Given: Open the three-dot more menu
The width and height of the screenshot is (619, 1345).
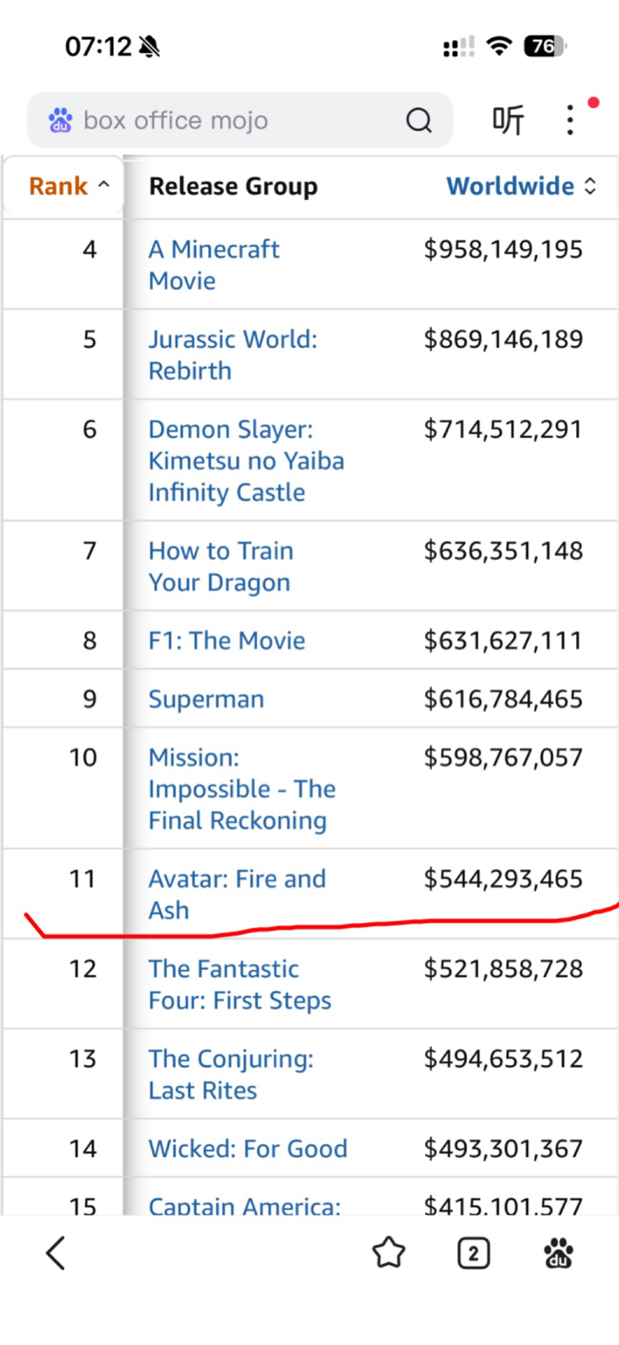Looking at the screenshot, I should 570,120.
